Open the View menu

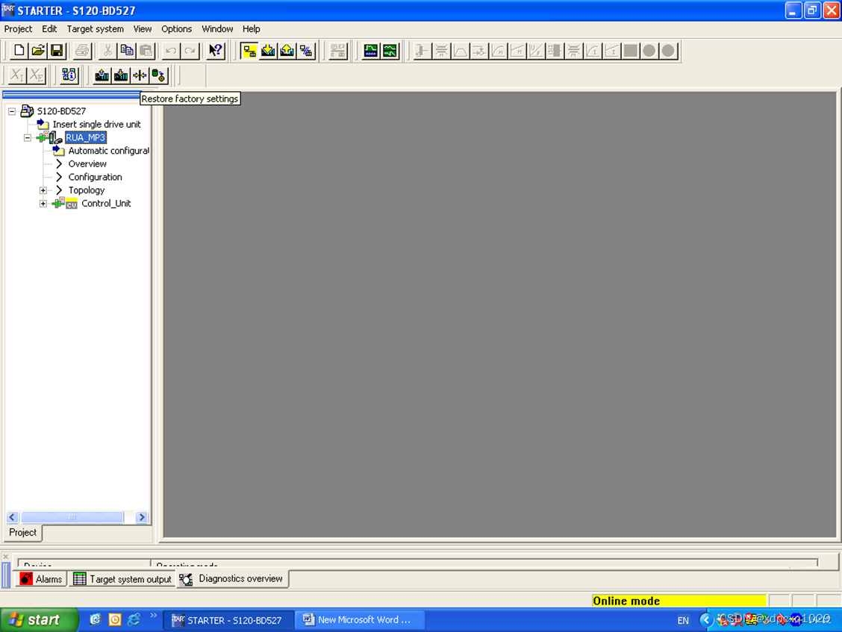coord(143,29)
